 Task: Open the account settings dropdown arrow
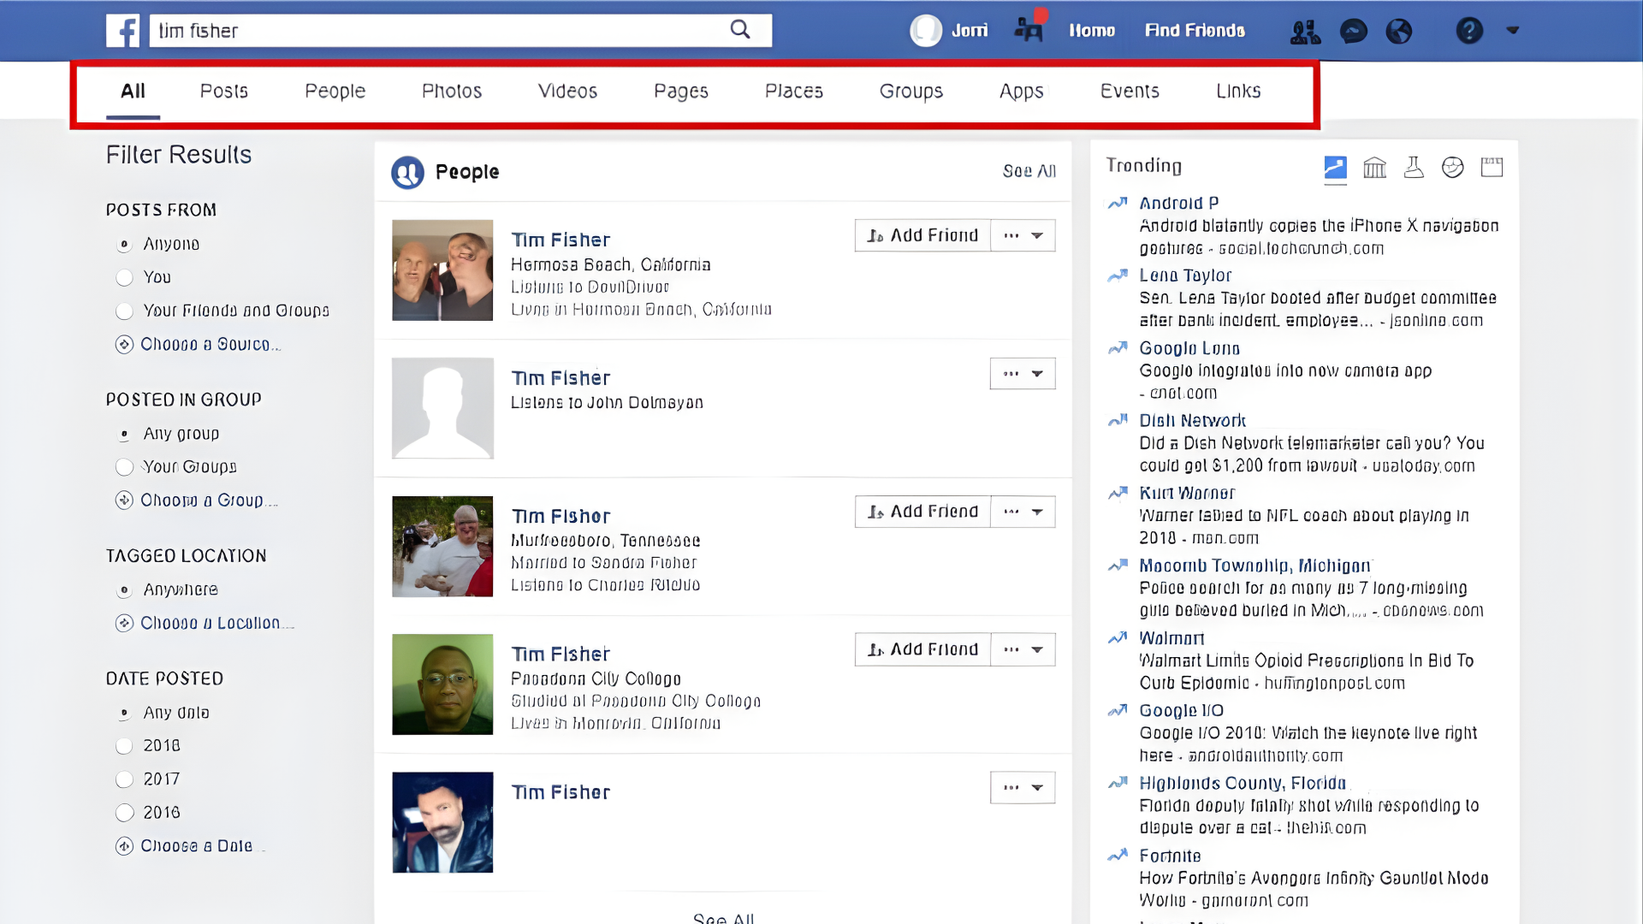(1513, 31)
